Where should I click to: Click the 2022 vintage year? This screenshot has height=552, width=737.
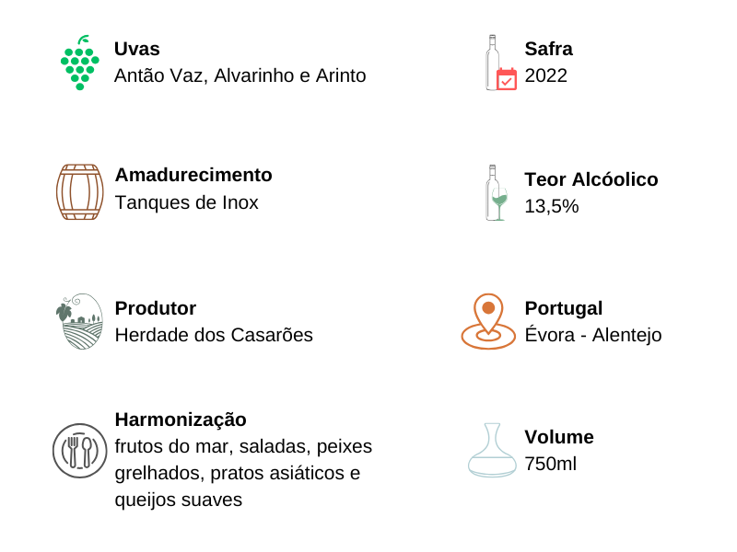coord(546,75)
